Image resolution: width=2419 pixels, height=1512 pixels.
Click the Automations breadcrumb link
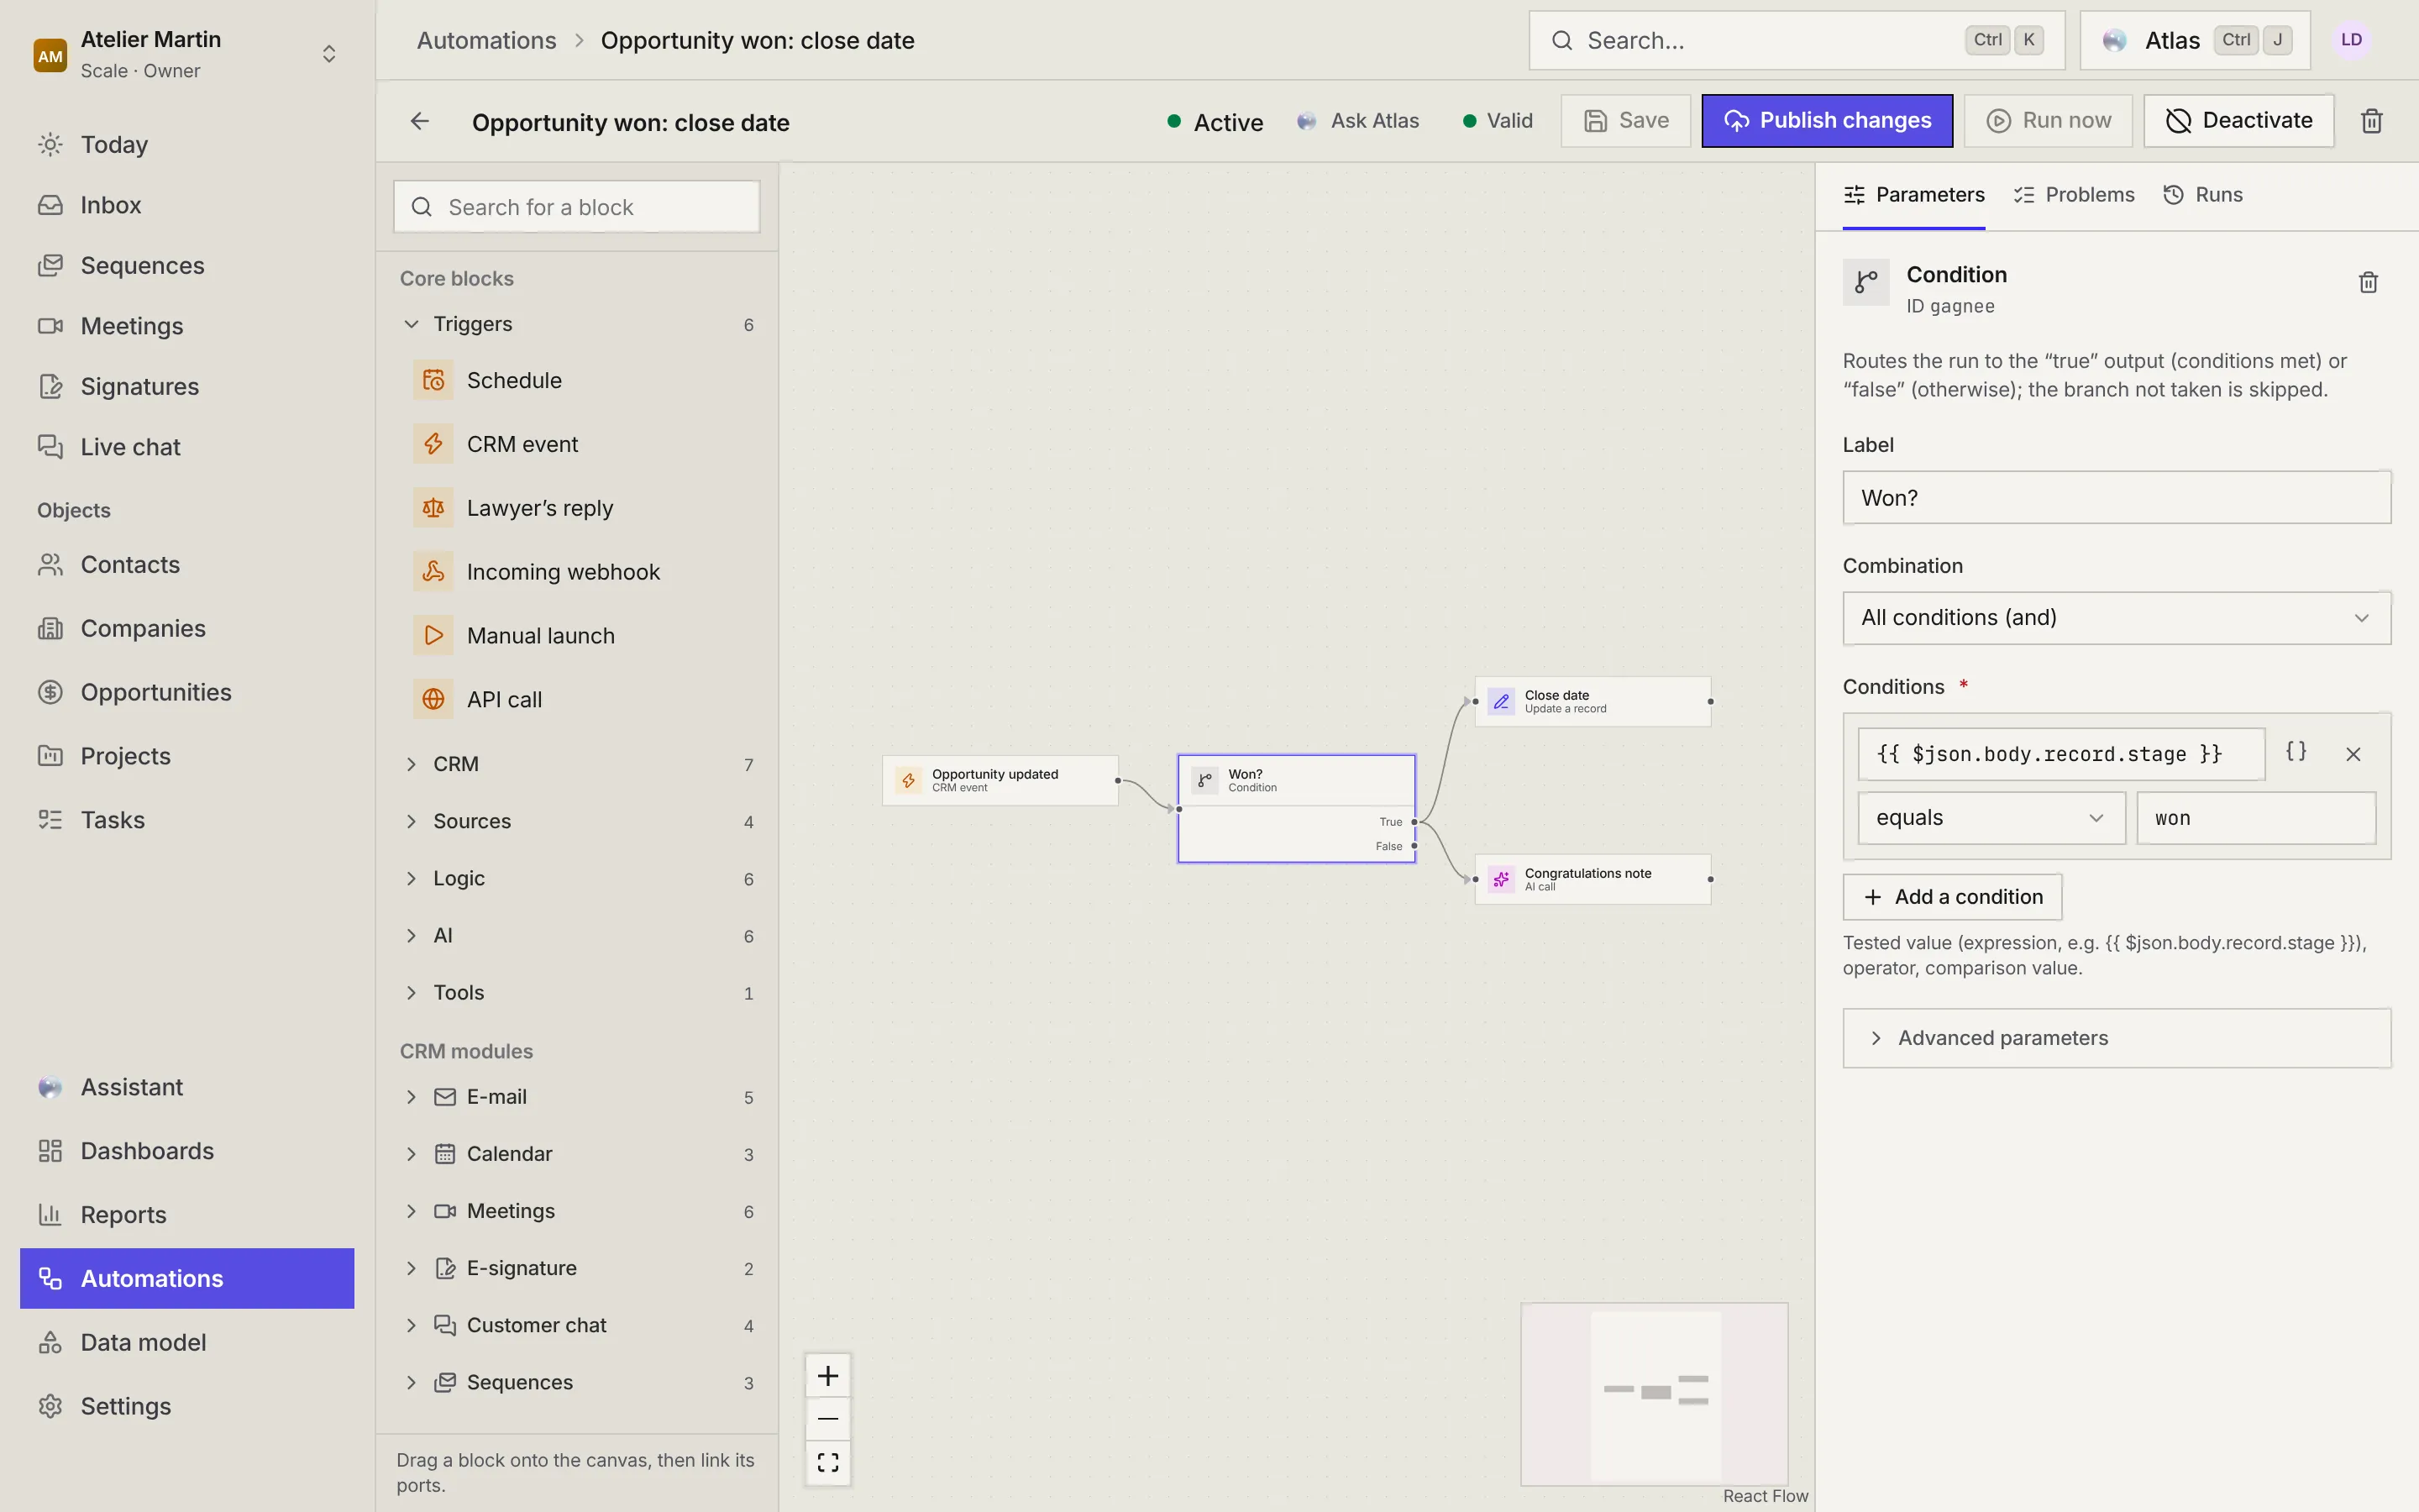(x=485, y=40)
